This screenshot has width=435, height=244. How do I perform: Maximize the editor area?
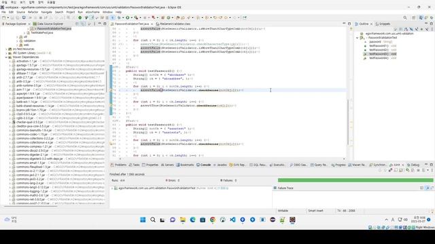(x=349, y=24)
